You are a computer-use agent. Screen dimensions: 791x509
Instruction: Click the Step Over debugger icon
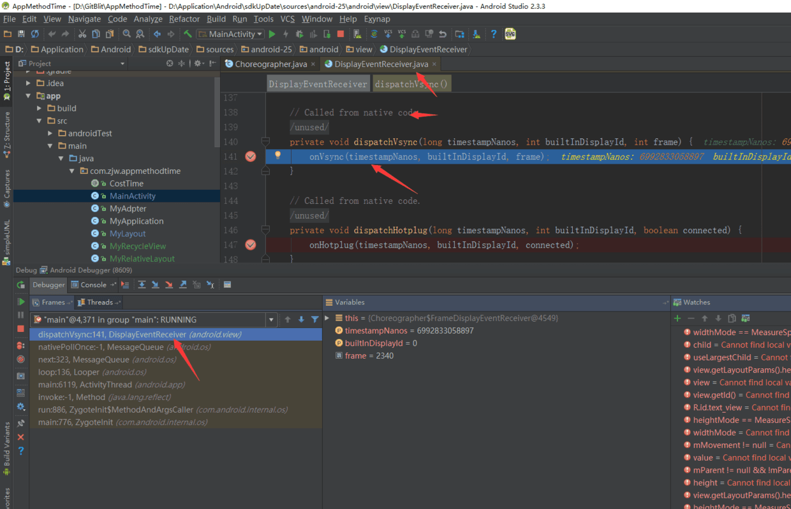click(x=142, y=285)
